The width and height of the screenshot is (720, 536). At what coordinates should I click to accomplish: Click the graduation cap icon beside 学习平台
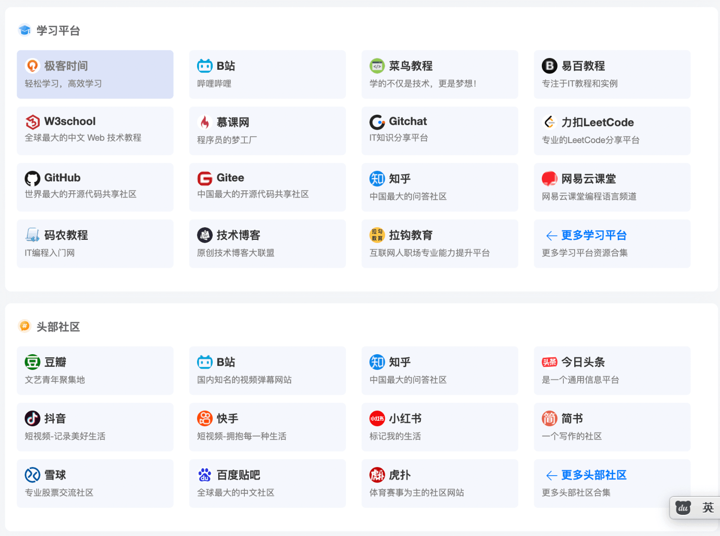point(24,30)
